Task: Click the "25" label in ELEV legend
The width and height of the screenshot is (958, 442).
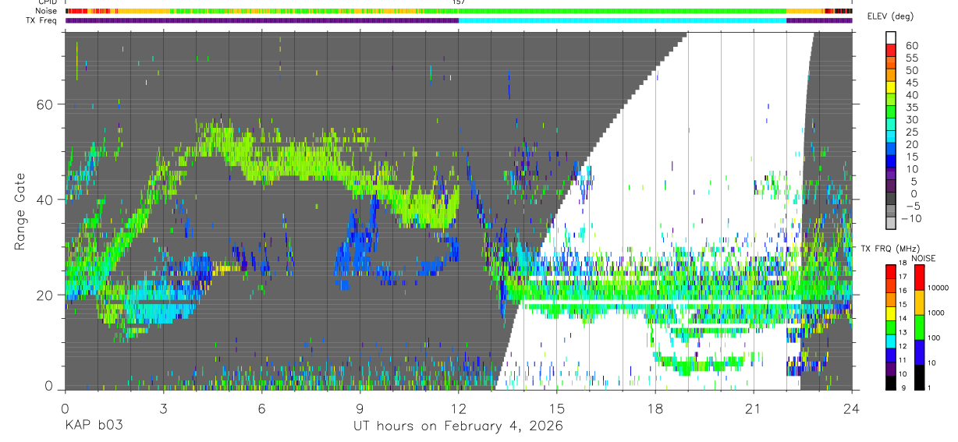Action: click(x=912, y=132)
